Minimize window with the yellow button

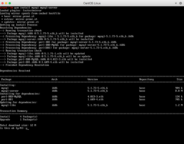tap(6, 3)
